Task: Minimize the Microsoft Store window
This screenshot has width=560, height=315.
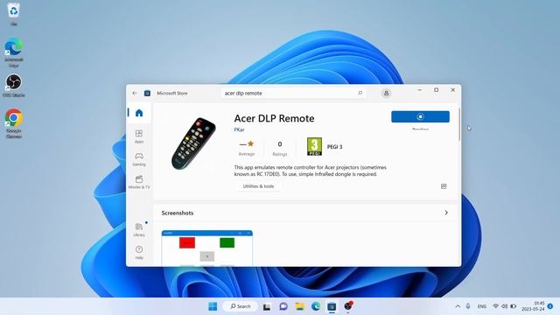Action: 420,90
